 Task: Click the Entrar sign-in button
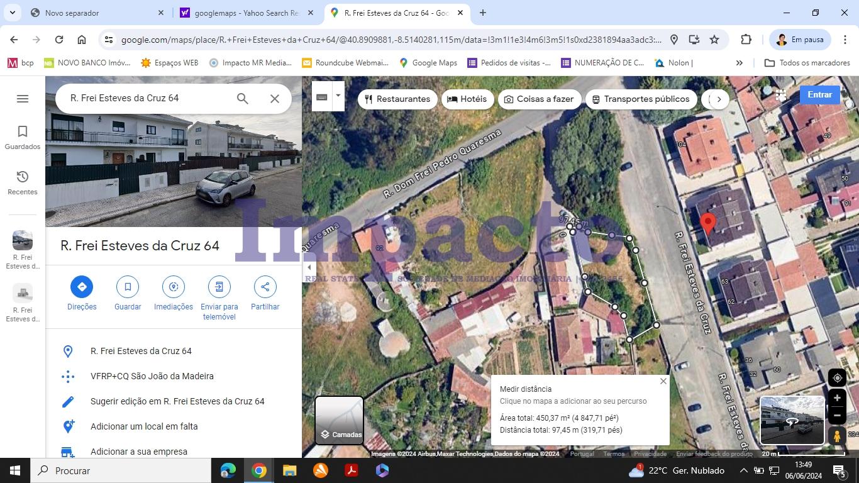819,95
